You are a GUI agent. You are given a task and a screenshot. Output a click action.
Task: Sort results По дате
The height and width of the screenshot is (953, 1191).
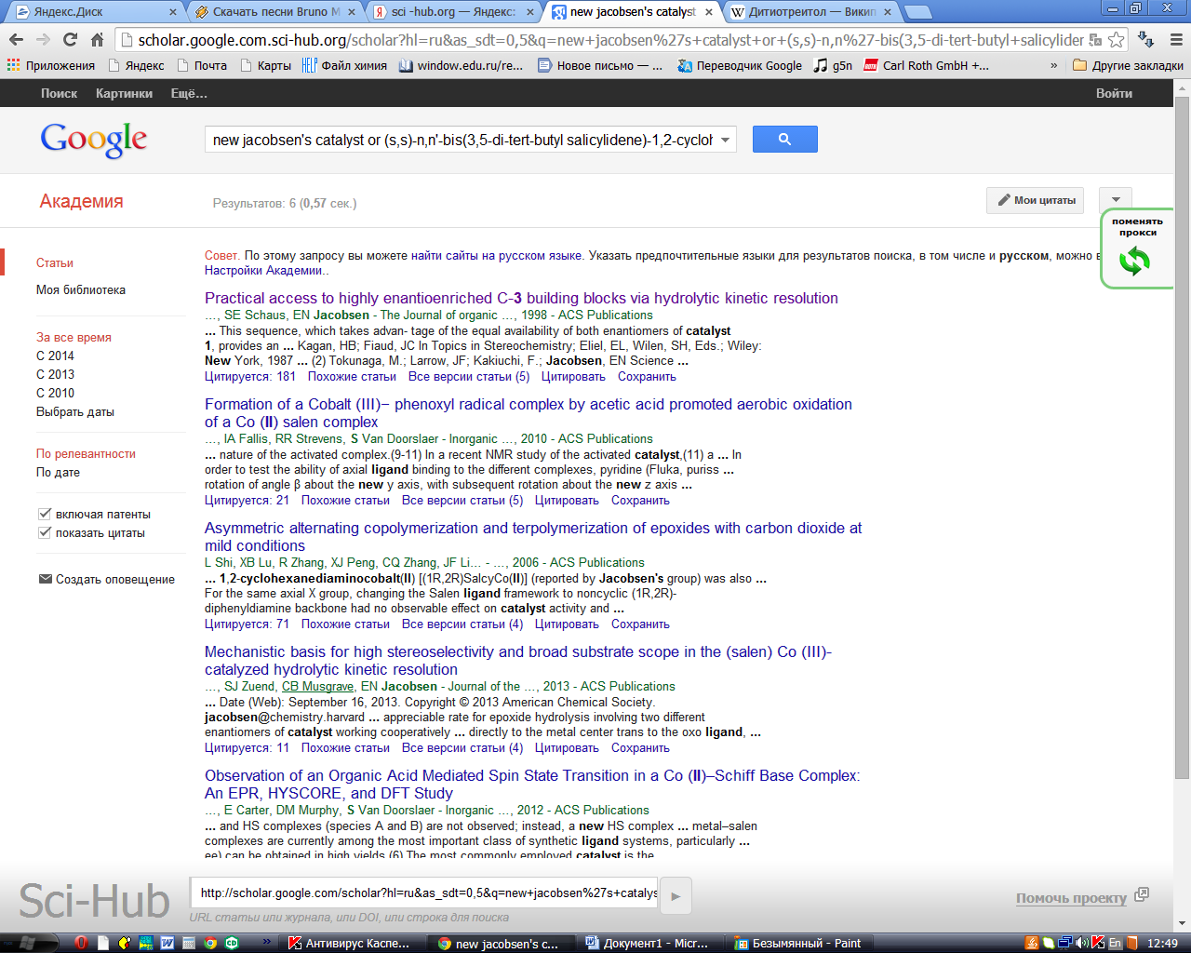coord(58,472)
